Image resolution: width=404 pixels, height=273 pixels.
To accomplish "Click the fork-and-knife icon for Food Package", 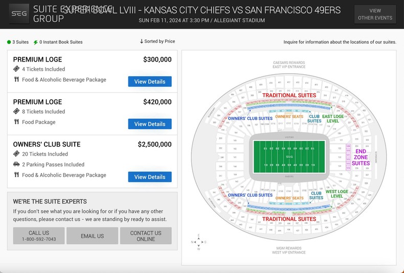I will coord(16,122).
